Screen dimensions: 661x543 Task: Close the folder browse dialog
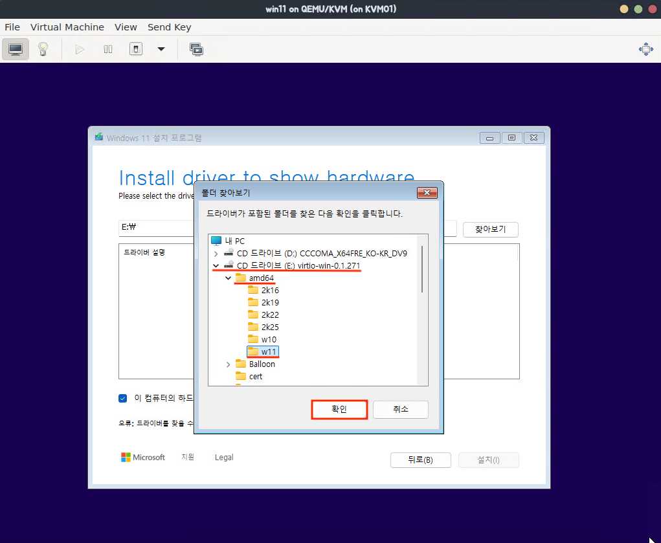coord(427,193)
